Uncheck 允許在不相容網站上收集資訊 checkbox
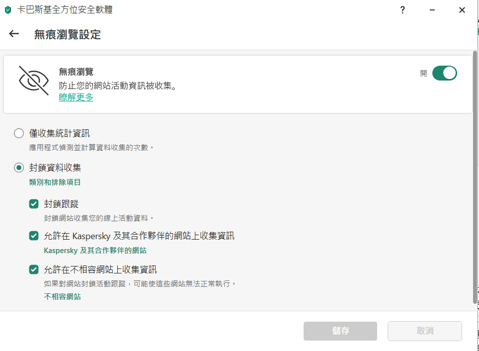479x351 pixels. pyautogui.click(x=34, y=269)
